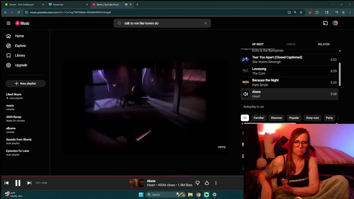Viewport: 354px width, 199px height.
Task: Click the Because the Night thumbnail
Action: (246, 82)
